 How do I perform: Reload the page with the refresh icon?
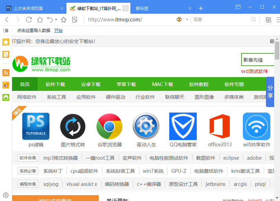[x=29, y=20]
